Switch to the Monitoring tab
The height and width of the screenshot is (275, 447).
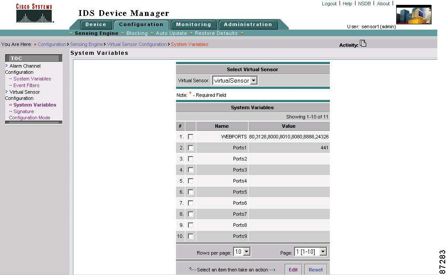[194, 24]
